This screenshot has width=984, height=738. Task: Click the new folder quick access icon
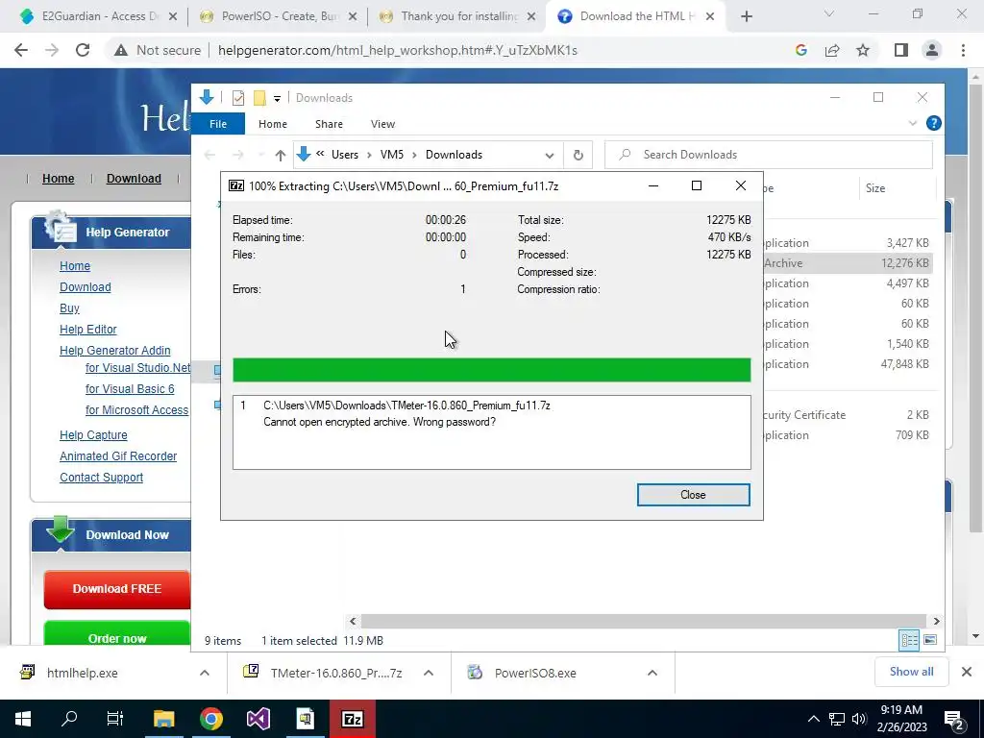click(x=259, y=98)
